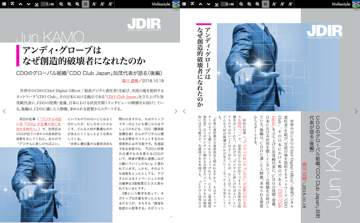Click left-pointing page arrow in right viewer
The image size is (360, 223).
pos(184,111)
